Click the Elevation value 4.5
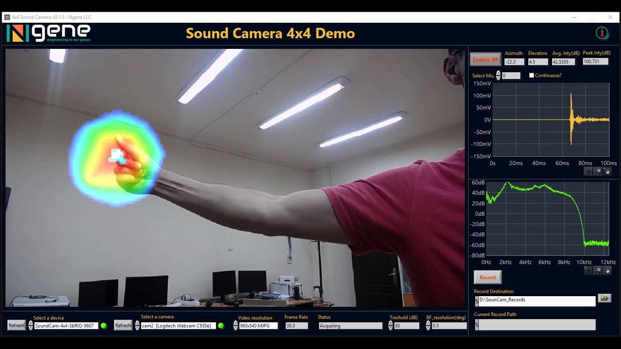Viewport: 621px width, 349px height. point(538,62)
